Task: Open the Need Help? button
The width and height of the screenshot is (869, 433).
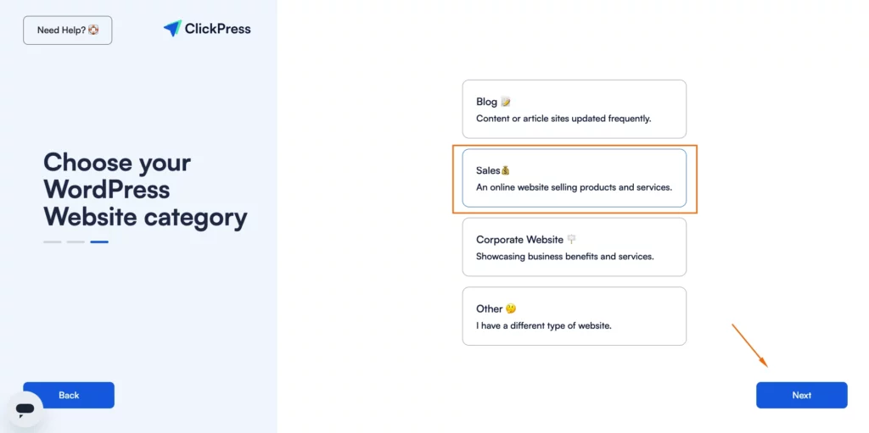Action: (x=68, y=30)
